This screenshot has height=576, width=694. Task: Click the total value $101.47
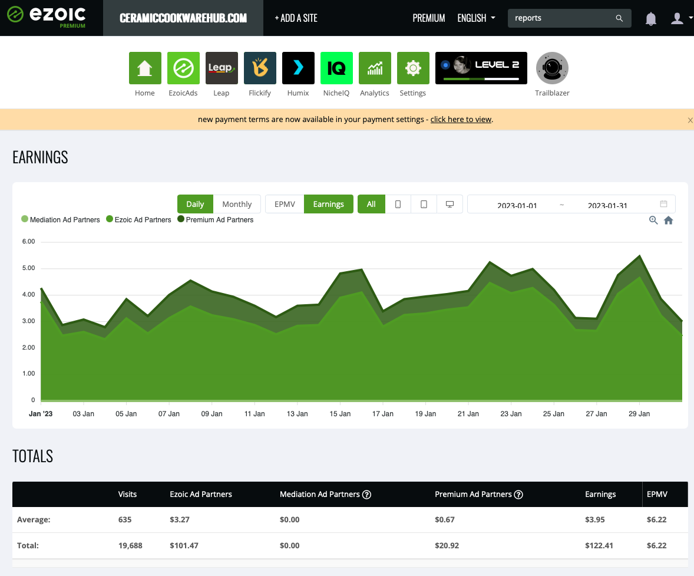pyautogui.click(x=184, y=545)
